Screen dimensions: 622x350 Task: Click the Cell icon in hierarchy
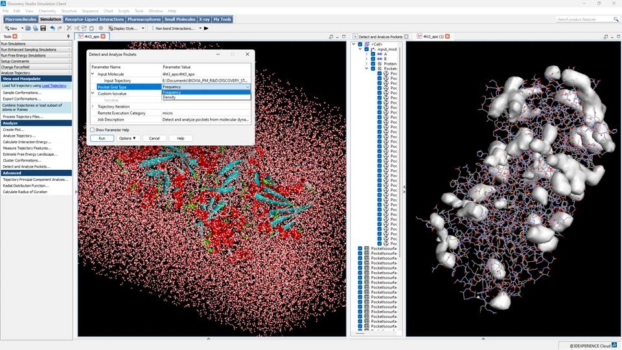coord(367,44)
